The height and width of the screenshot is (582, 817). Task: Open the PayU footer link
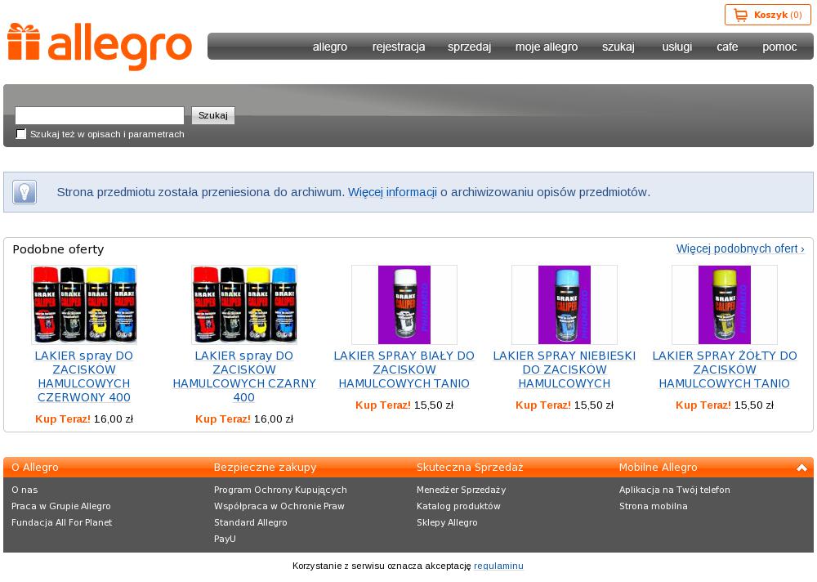225,539
